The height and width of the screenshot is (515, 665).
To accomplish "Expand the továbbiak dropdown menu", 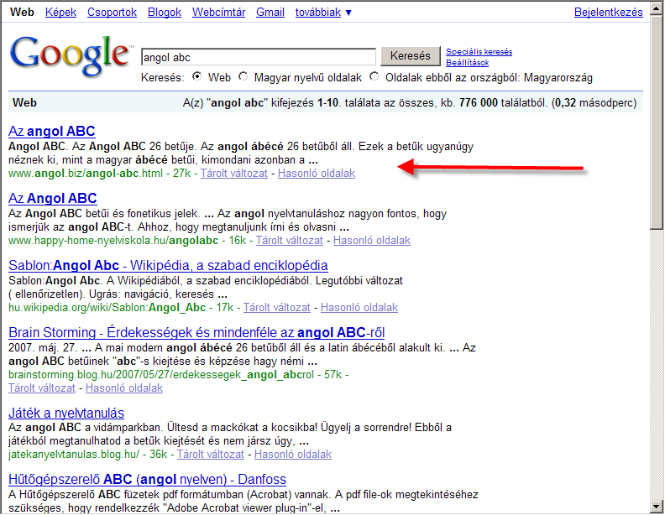I will (323, 13).
